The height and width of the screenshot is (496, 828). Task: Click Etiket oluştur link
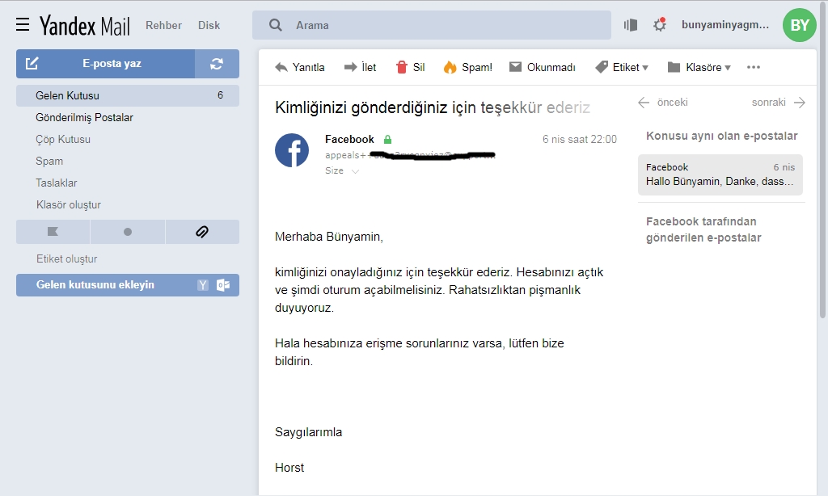[67, 259]
